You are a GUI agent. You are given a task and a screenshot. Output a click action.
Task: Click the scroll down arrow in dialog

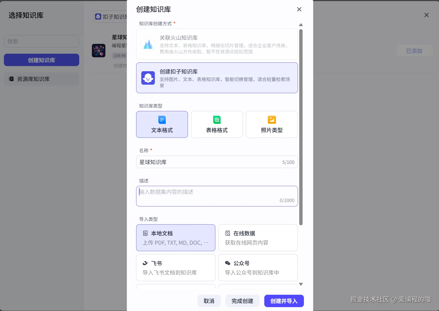coord(301,284)
